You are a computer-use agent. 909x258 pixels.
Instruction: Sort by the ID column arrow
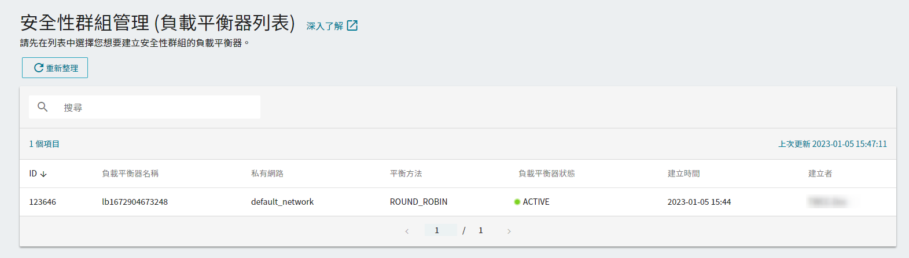(x=43, y=174)
